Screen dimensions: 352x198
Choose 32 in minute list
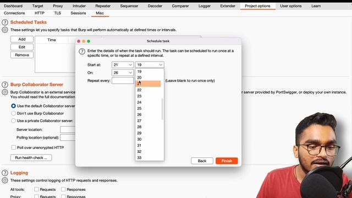click(148, 152)
